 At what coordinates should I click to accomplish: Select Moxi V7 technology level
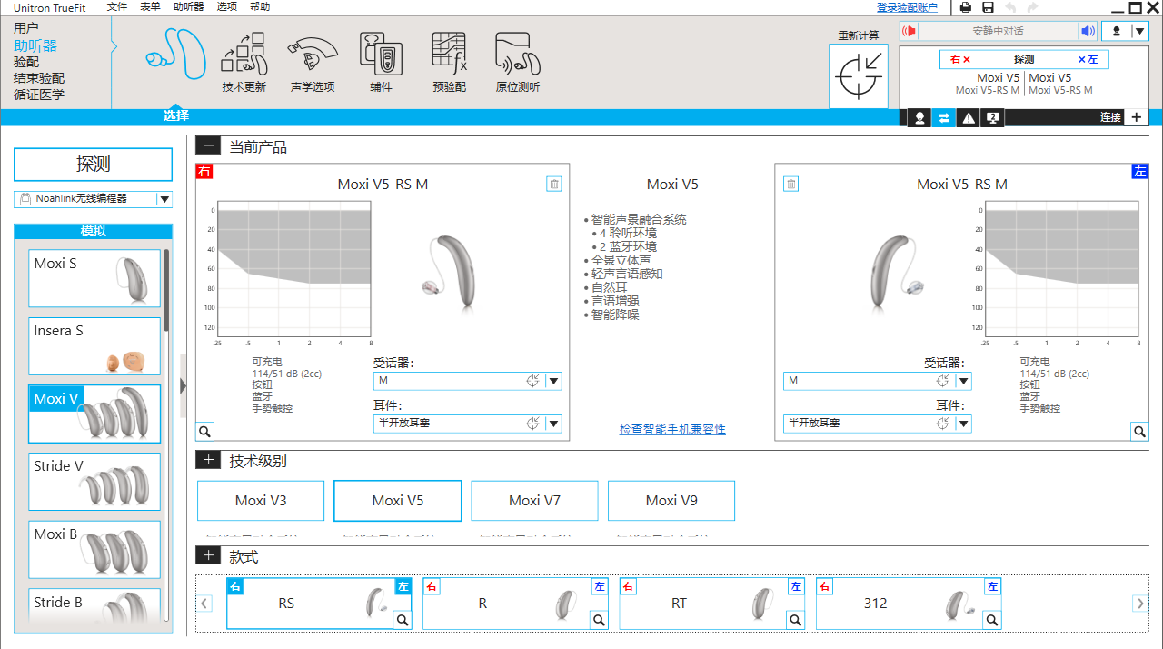point(534,501)
